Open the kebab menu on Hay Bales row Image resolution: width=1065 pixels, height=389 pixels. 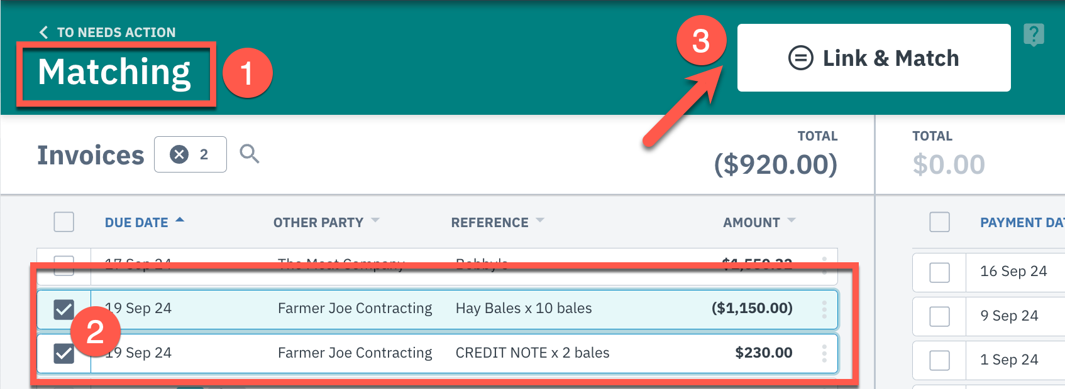[x=825, y=308]
